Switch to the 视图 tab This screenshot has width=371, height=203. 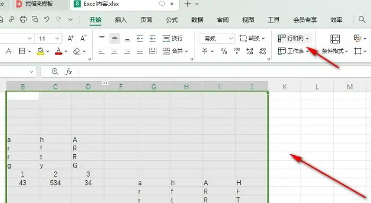(248, 20)
